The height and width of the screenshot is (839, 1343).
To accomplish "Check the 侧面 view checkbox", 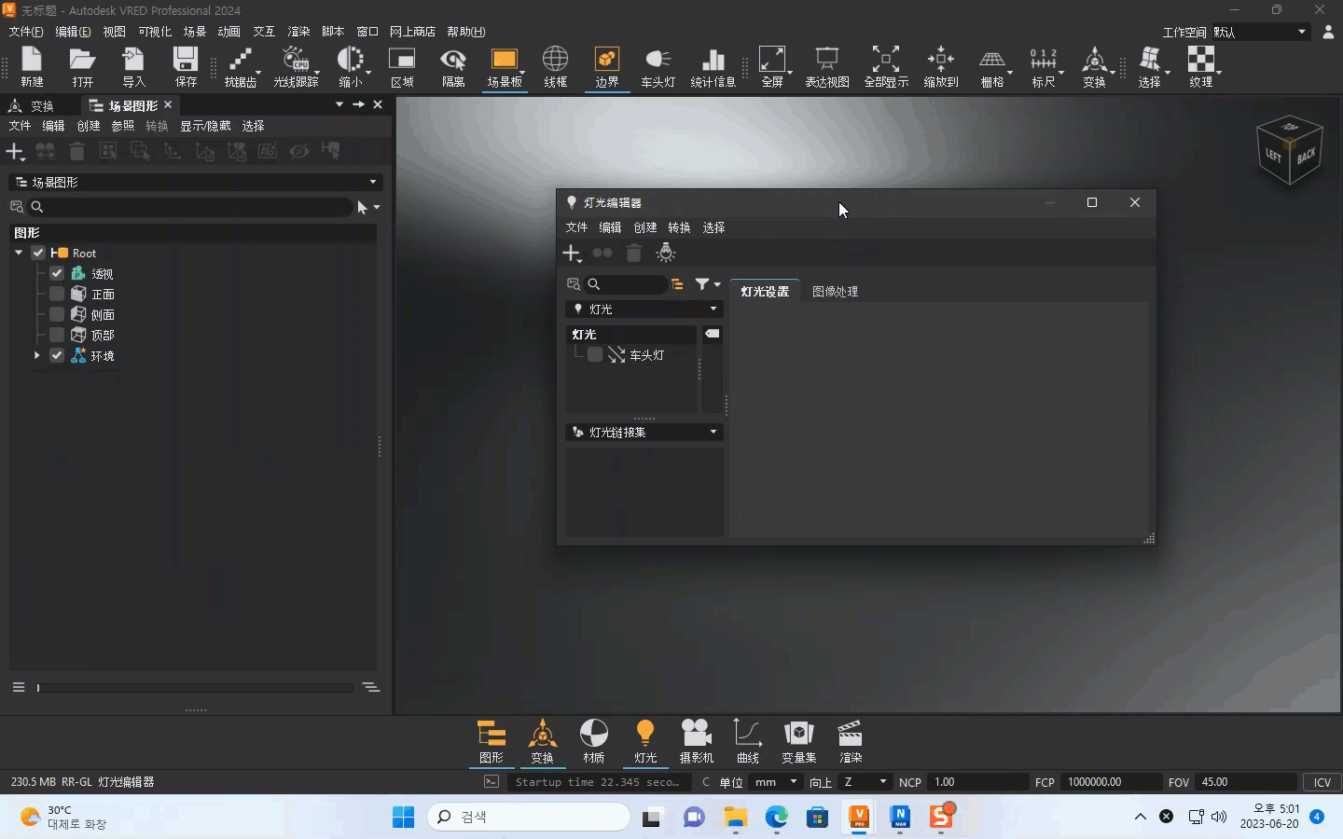I will coord(57,314).
